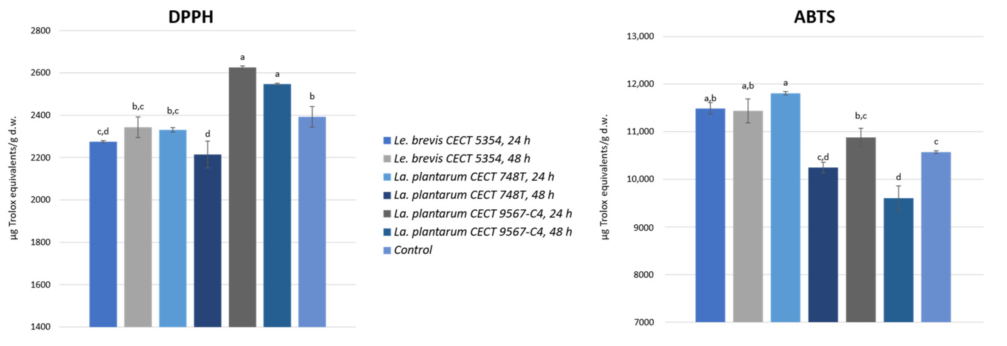This screenshot has width=1007, height=346.
Task: Click the 13,000 ABTS axis label
Action: (x=640, y=37)
